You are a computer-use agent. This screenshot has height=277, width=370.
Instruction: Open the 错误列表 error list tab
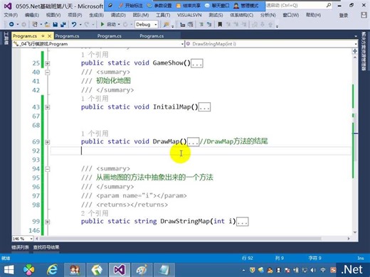click(x=20, y=247)
